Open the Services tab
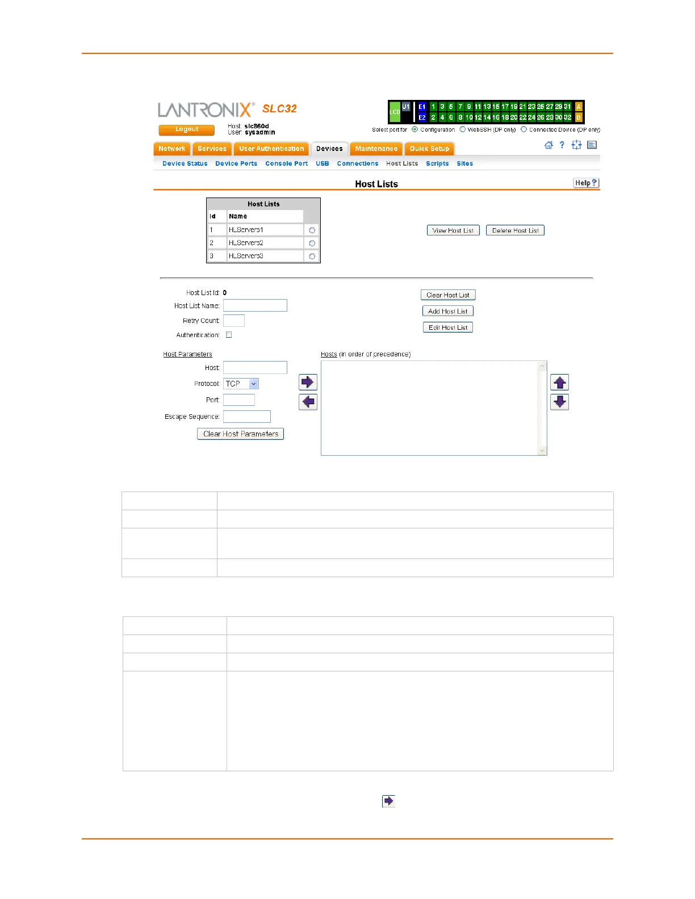The height and width of the screenshot is (899, 695). point(212,149)
